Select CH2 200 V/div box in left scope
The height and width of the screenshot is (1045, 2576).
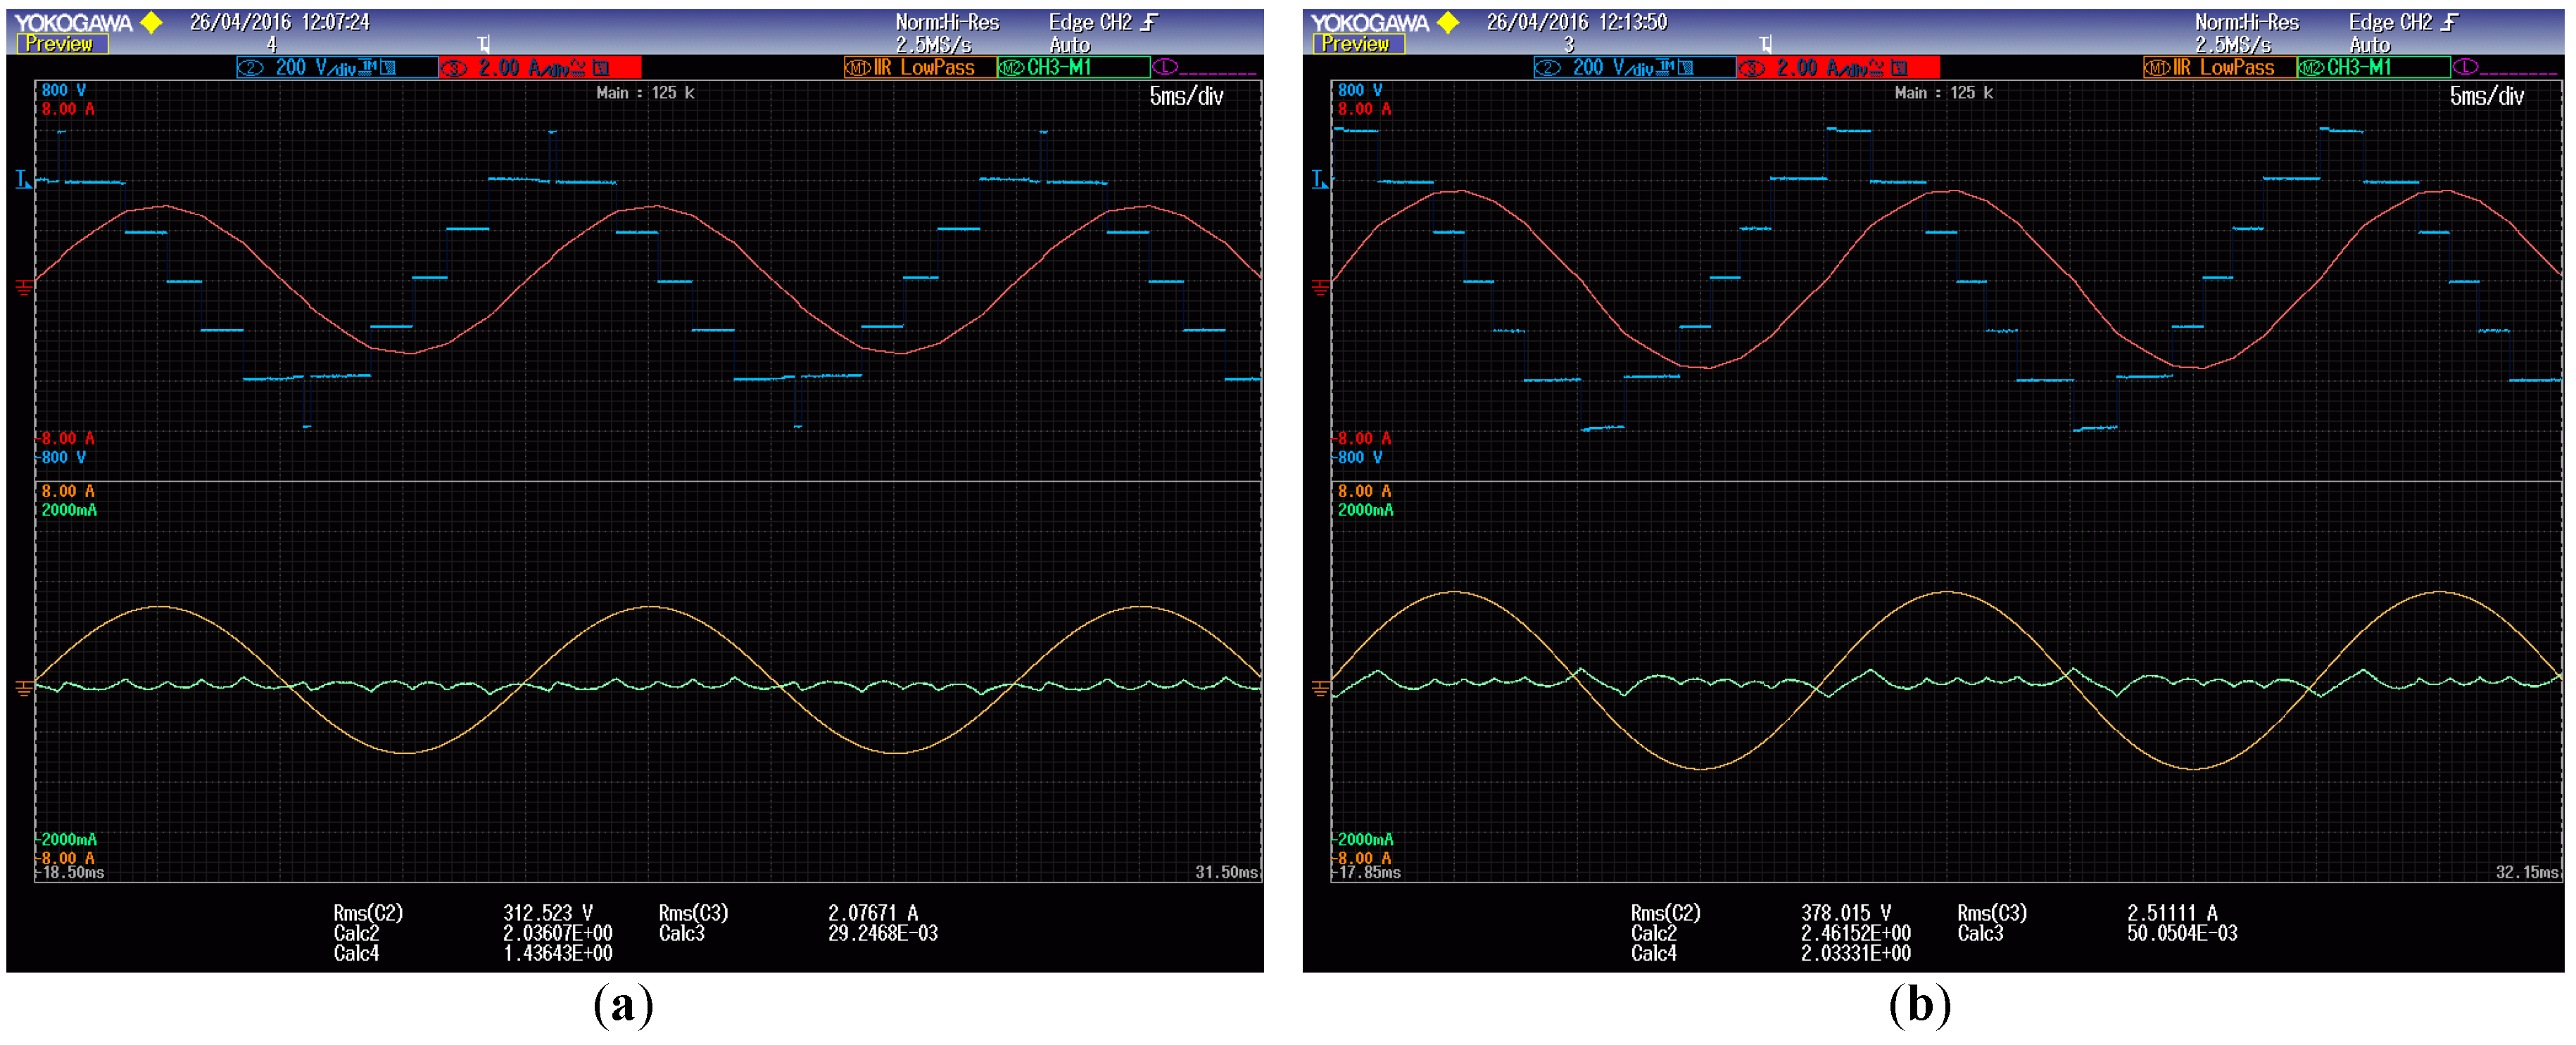click(337, 68)
